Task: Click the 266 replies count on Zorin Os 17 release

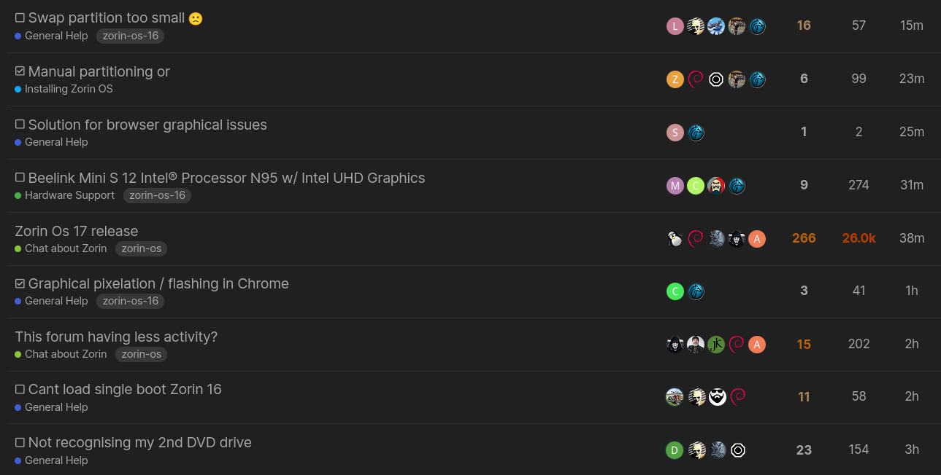Action: [x=804, y=238]
